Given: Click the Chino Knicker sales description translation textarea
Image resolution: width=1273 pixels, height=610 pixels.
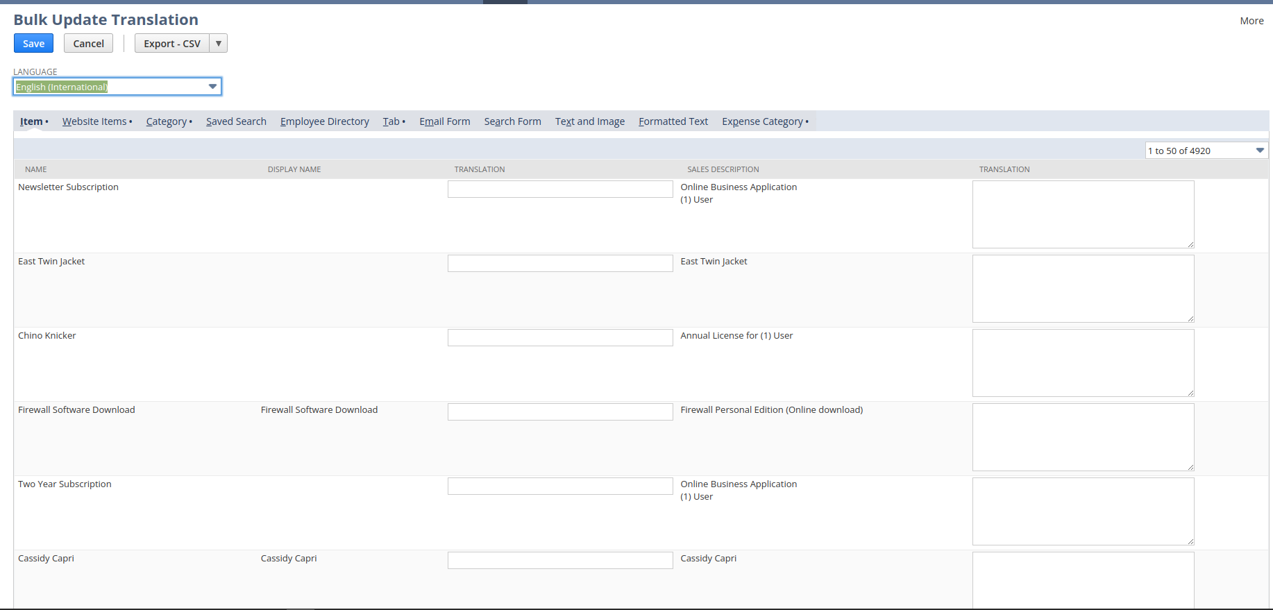Looking at the screenshot, I should point(1082,362).
